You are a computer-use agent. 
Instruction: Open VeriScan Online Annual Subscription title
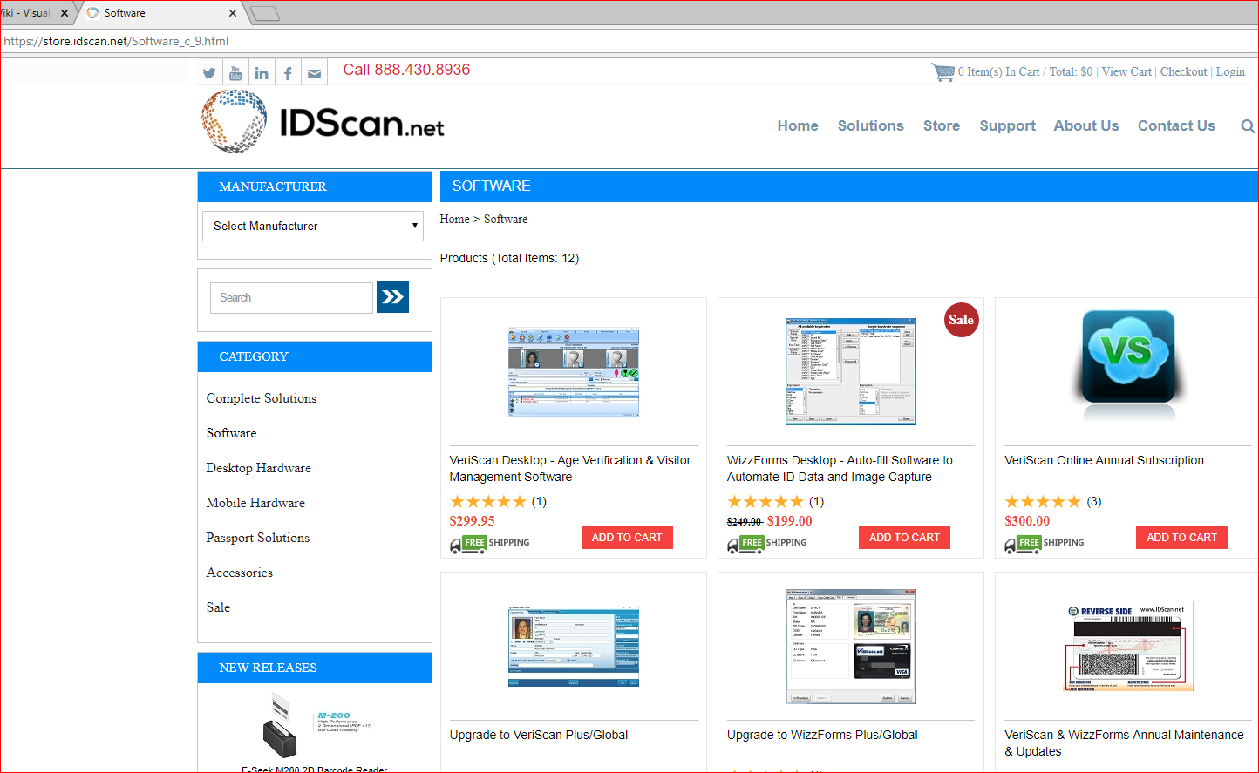click(1104, 460)
